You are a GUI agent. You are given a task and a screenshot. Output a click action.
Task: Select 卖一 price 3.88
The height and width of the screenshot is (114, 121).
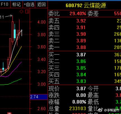[81, 47]
